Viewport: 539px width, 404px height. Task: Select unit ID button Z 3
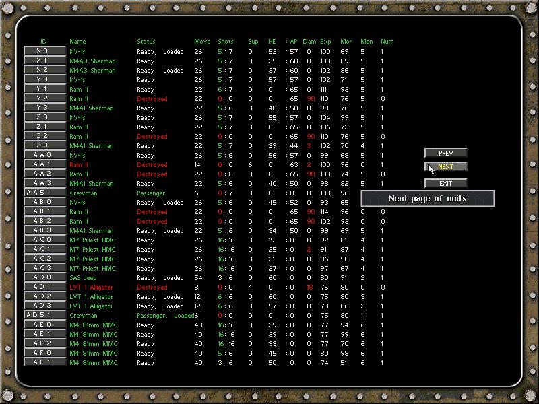[44, 145]
